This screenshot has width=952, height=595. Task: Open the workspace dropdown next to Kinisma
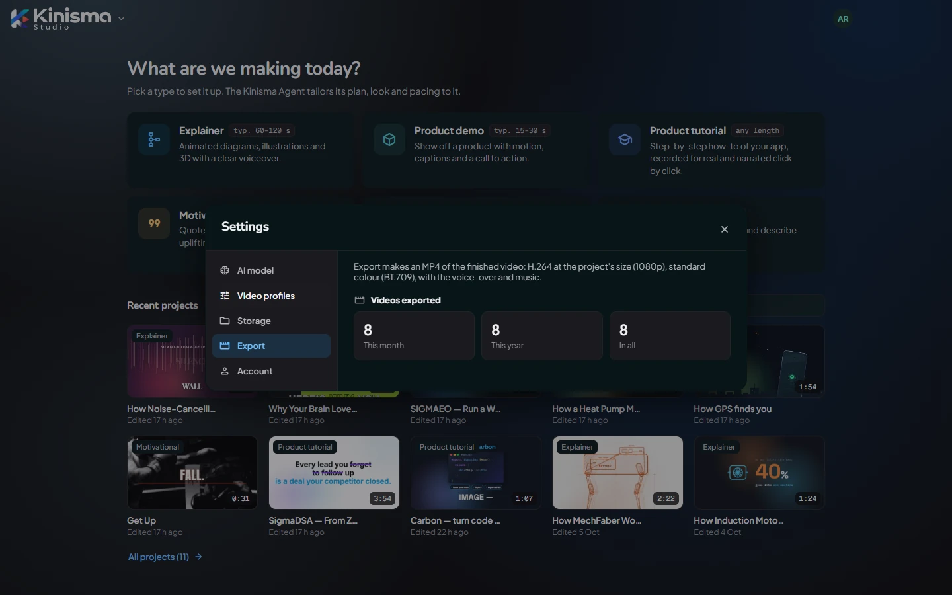click(121, 19)
